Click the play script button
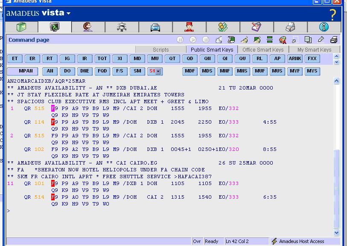Image resolution: width=347 pixels, height=246 pixels. click(x=193, y=40)
